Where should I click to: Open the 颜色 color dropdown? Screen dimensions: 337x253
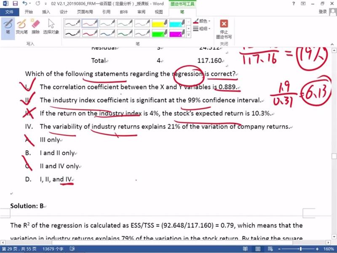(202, 21)
